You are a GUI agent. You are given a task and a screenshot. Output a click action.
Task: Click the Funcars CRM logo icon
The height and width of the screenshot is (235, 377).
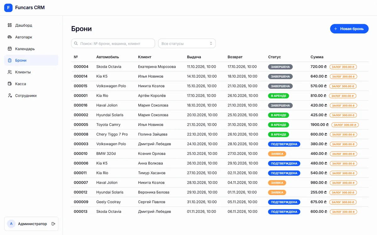8,8
